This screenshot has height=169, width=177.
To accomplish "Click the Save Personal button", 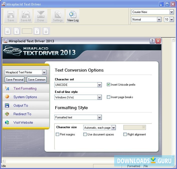I will point(15,80).
